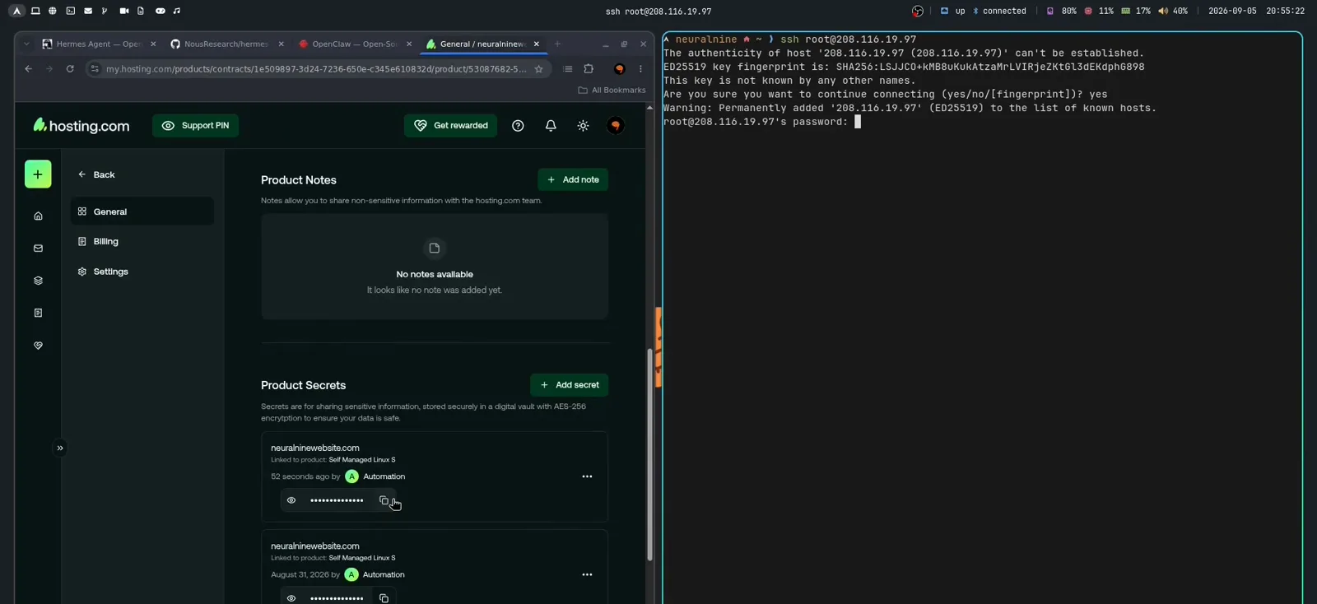Toggle the light/dark theme sun icon
Screen dimensions: 1317x604
583,126
